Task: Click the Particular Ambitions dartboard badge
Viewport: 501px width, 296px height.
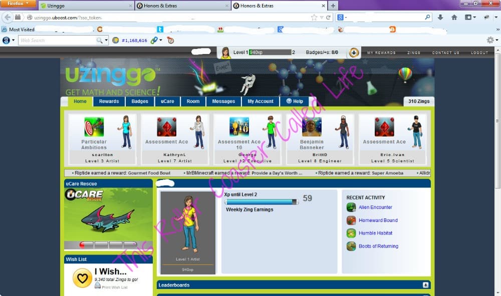Action: (94, 126)
